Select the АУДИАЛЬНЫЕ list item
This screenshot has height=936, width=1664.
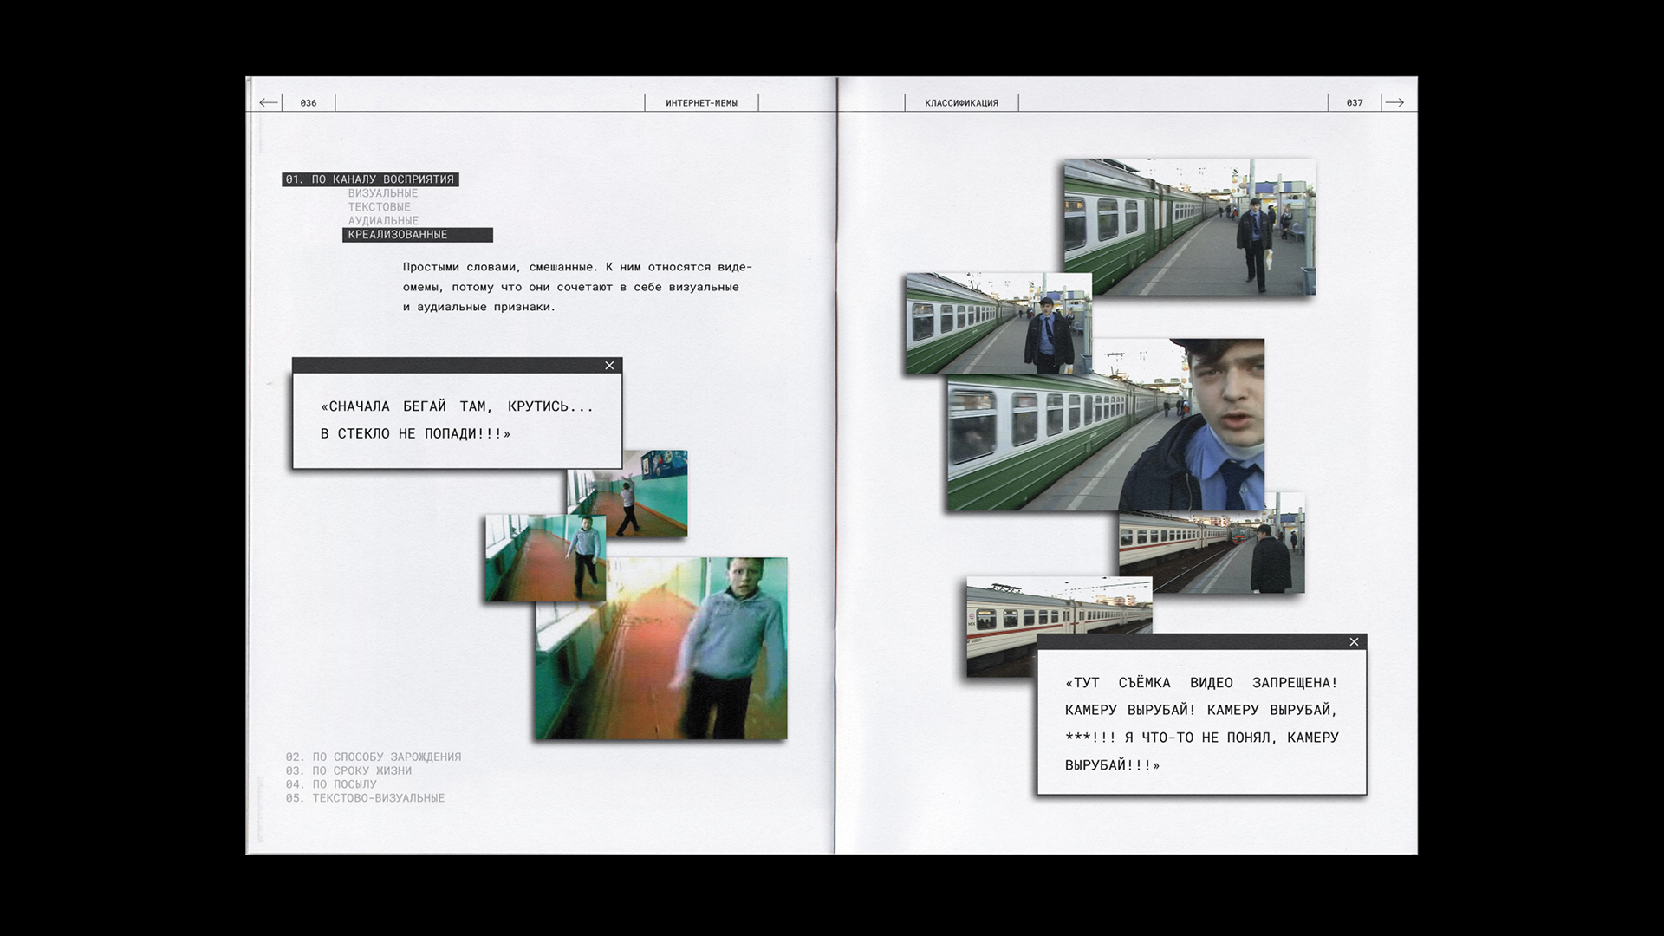(x=383, y=221)
